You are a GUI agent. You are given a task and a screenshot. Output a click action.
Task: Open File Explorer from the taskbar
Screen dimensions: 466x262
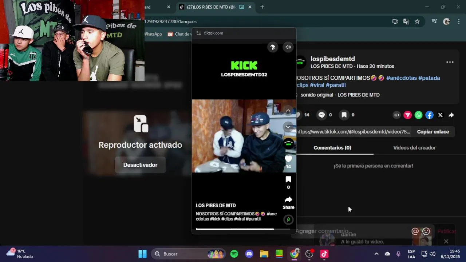(x=264, y=254)
